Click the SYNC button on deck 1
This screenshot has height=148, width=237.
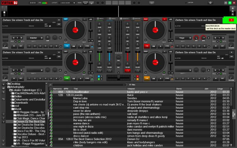click(x=87, y=46)
